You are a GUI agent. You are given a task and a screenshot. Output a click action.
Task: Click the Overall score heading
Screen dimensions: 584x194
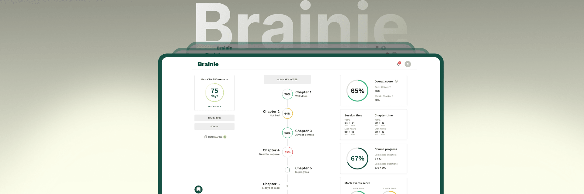[384, 82]
